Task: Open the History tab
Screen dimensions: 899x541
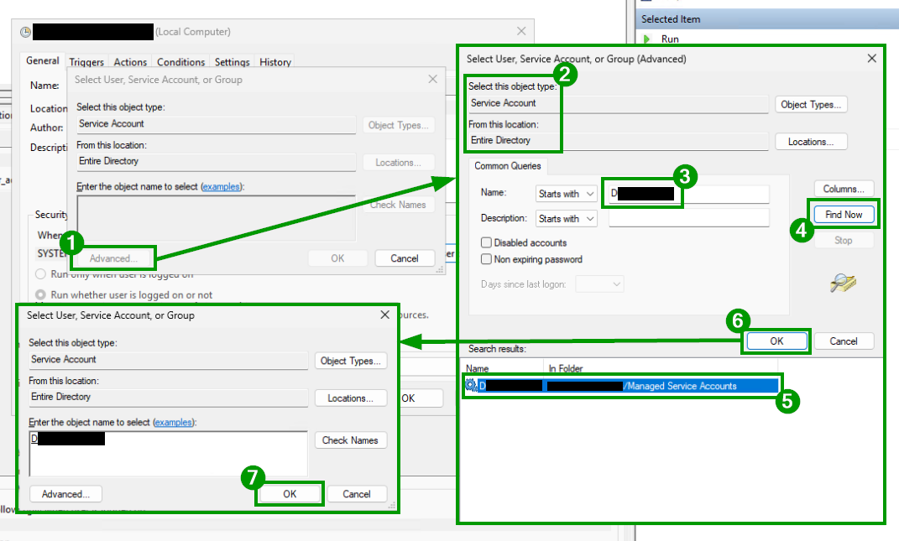Action: click(274, 61)
